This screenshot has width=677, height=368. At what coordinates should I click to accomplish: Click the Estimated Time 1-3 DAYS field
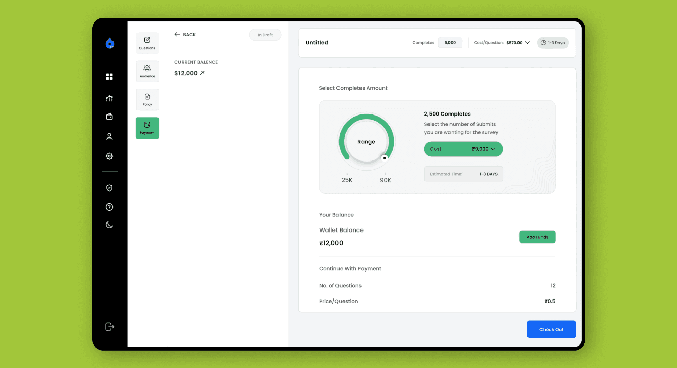[463, 174]
